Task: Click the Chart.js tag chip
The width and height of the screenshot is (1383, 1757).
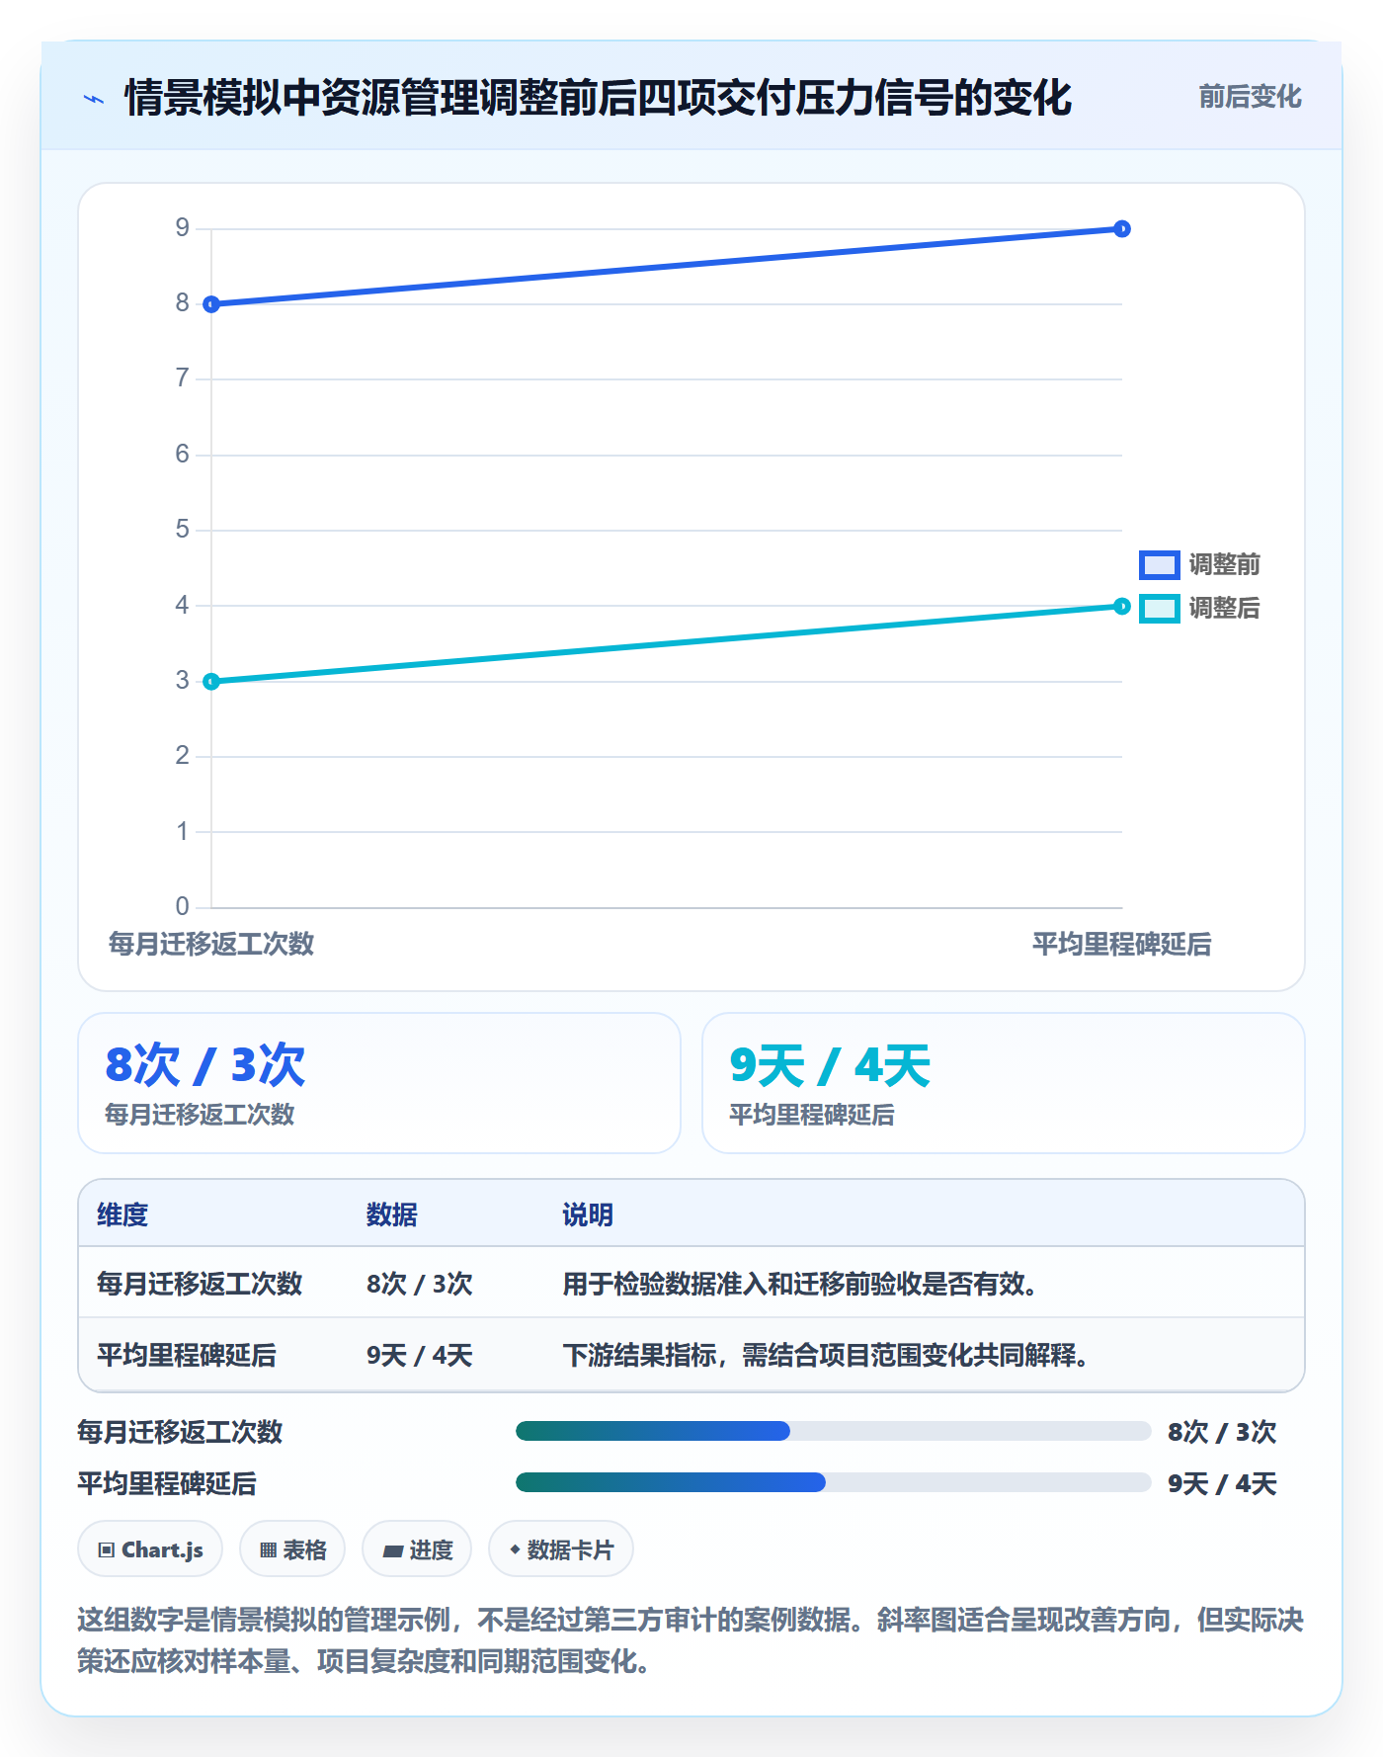Action: tap(150, 1549)
